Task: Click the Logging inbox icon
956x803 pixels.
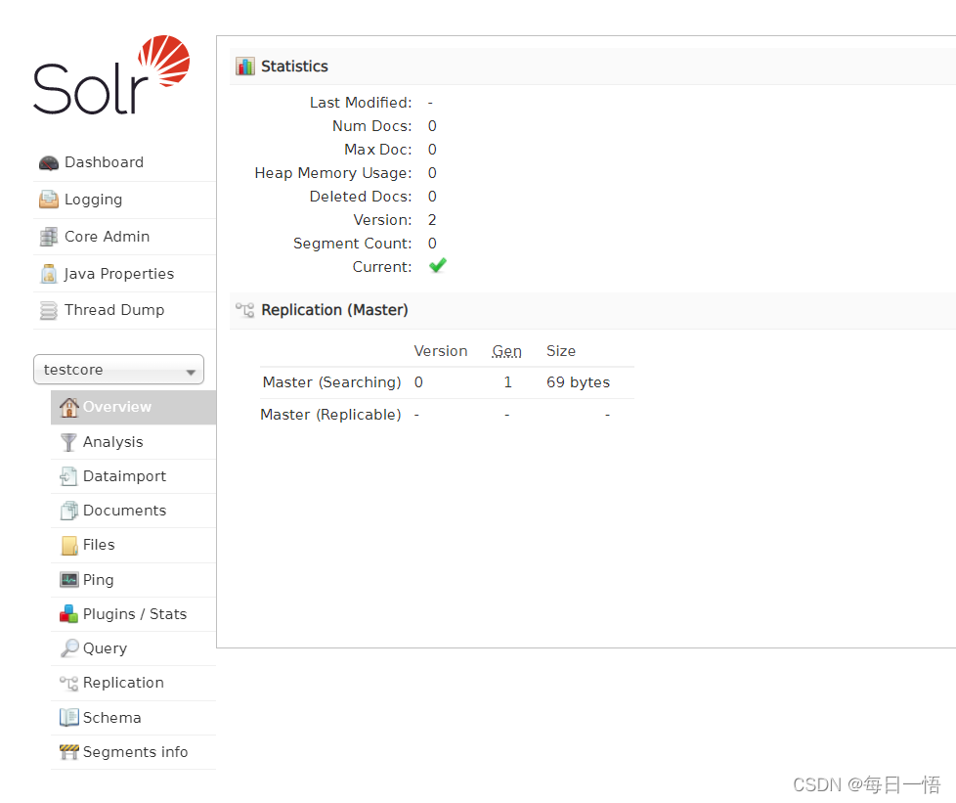Action: (49, 200)
